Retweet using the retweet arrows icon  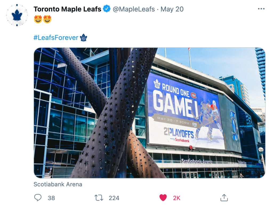pyautogui.click(x=99, y=198)
